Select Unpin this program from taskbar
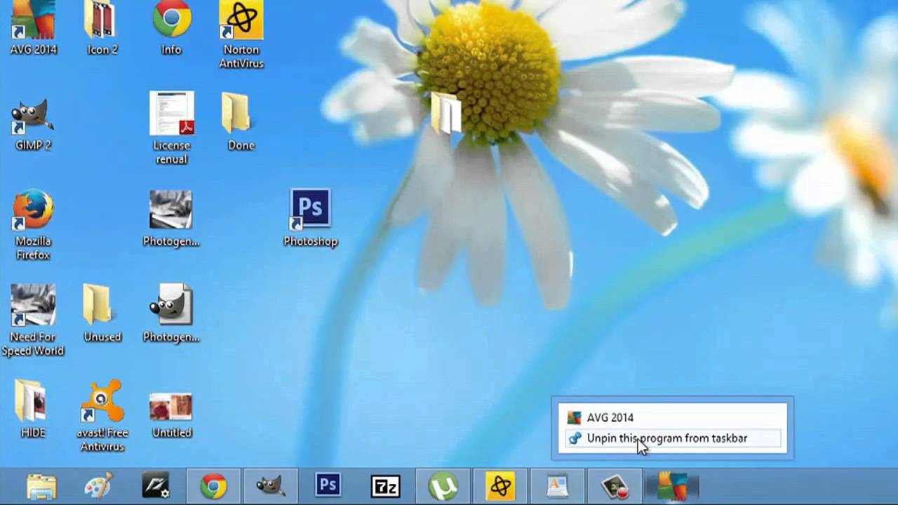 coord(666,438)
